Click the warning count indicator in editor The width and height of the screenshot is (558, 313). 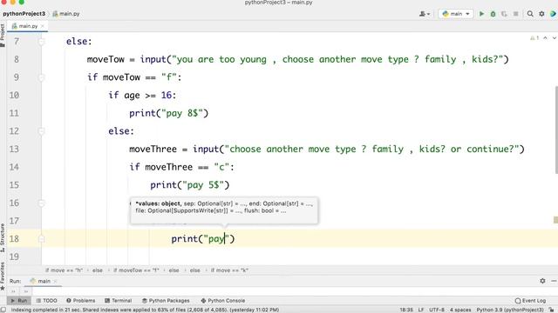[534, 38]
